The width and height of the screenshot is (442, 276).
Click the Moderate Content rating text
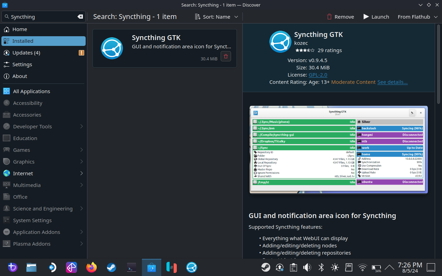353,82
